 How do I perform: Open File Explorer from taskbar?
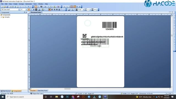[57, 97]
